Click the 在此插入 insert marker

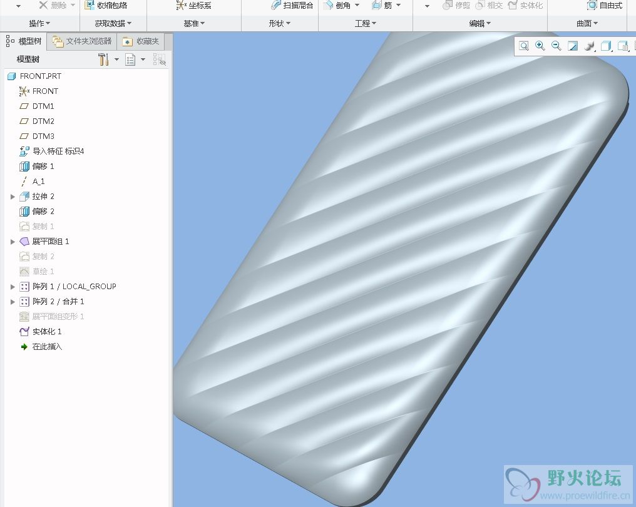[x=41, y=346]
